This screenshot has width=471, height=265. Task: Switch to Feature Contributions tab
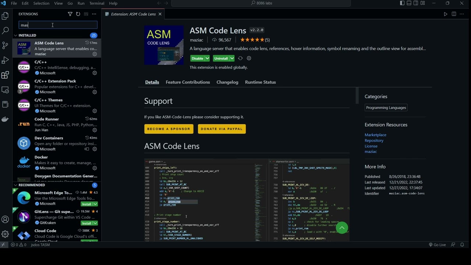188,82
